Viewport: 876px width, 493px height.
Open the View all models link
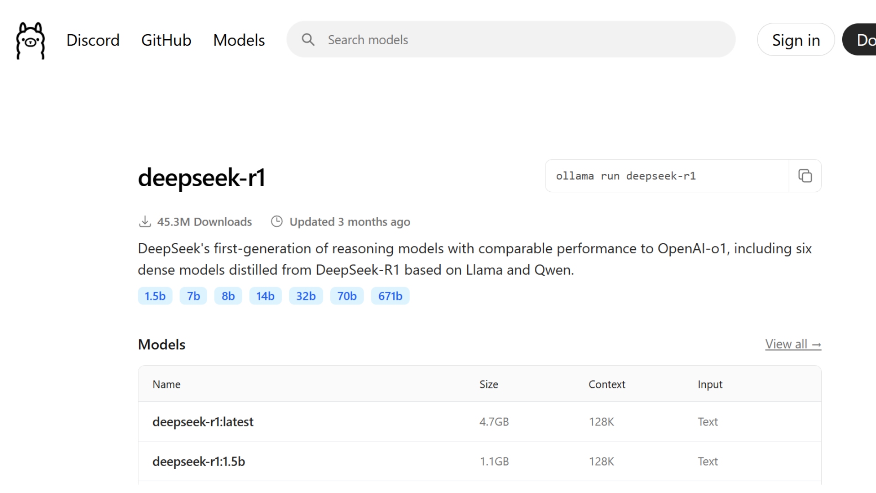coord(793,344)
